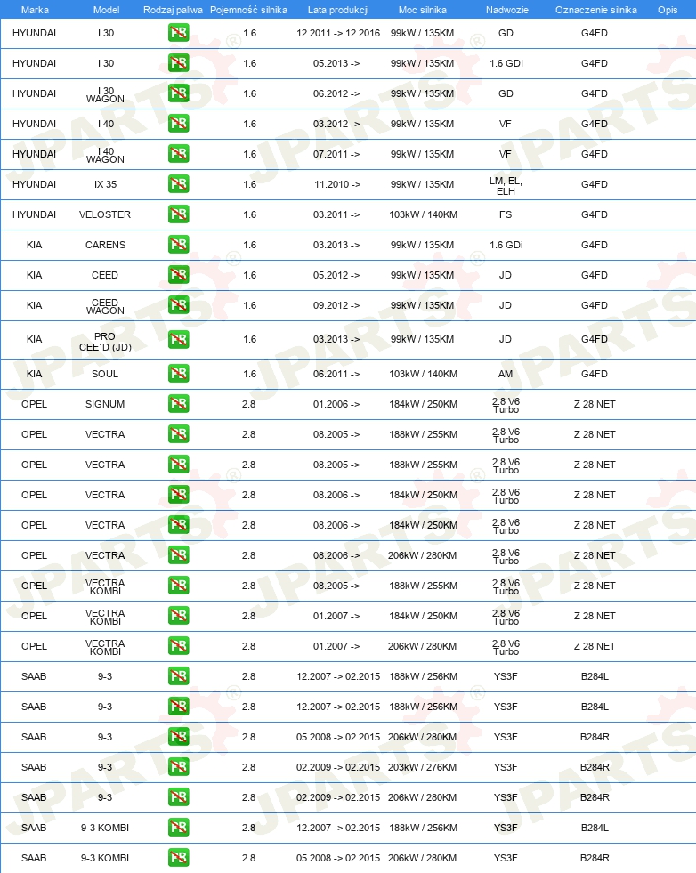Select the SOUL model cell
Image resolution: width=696 pixels, height=873 pixels.
point(105,374)
